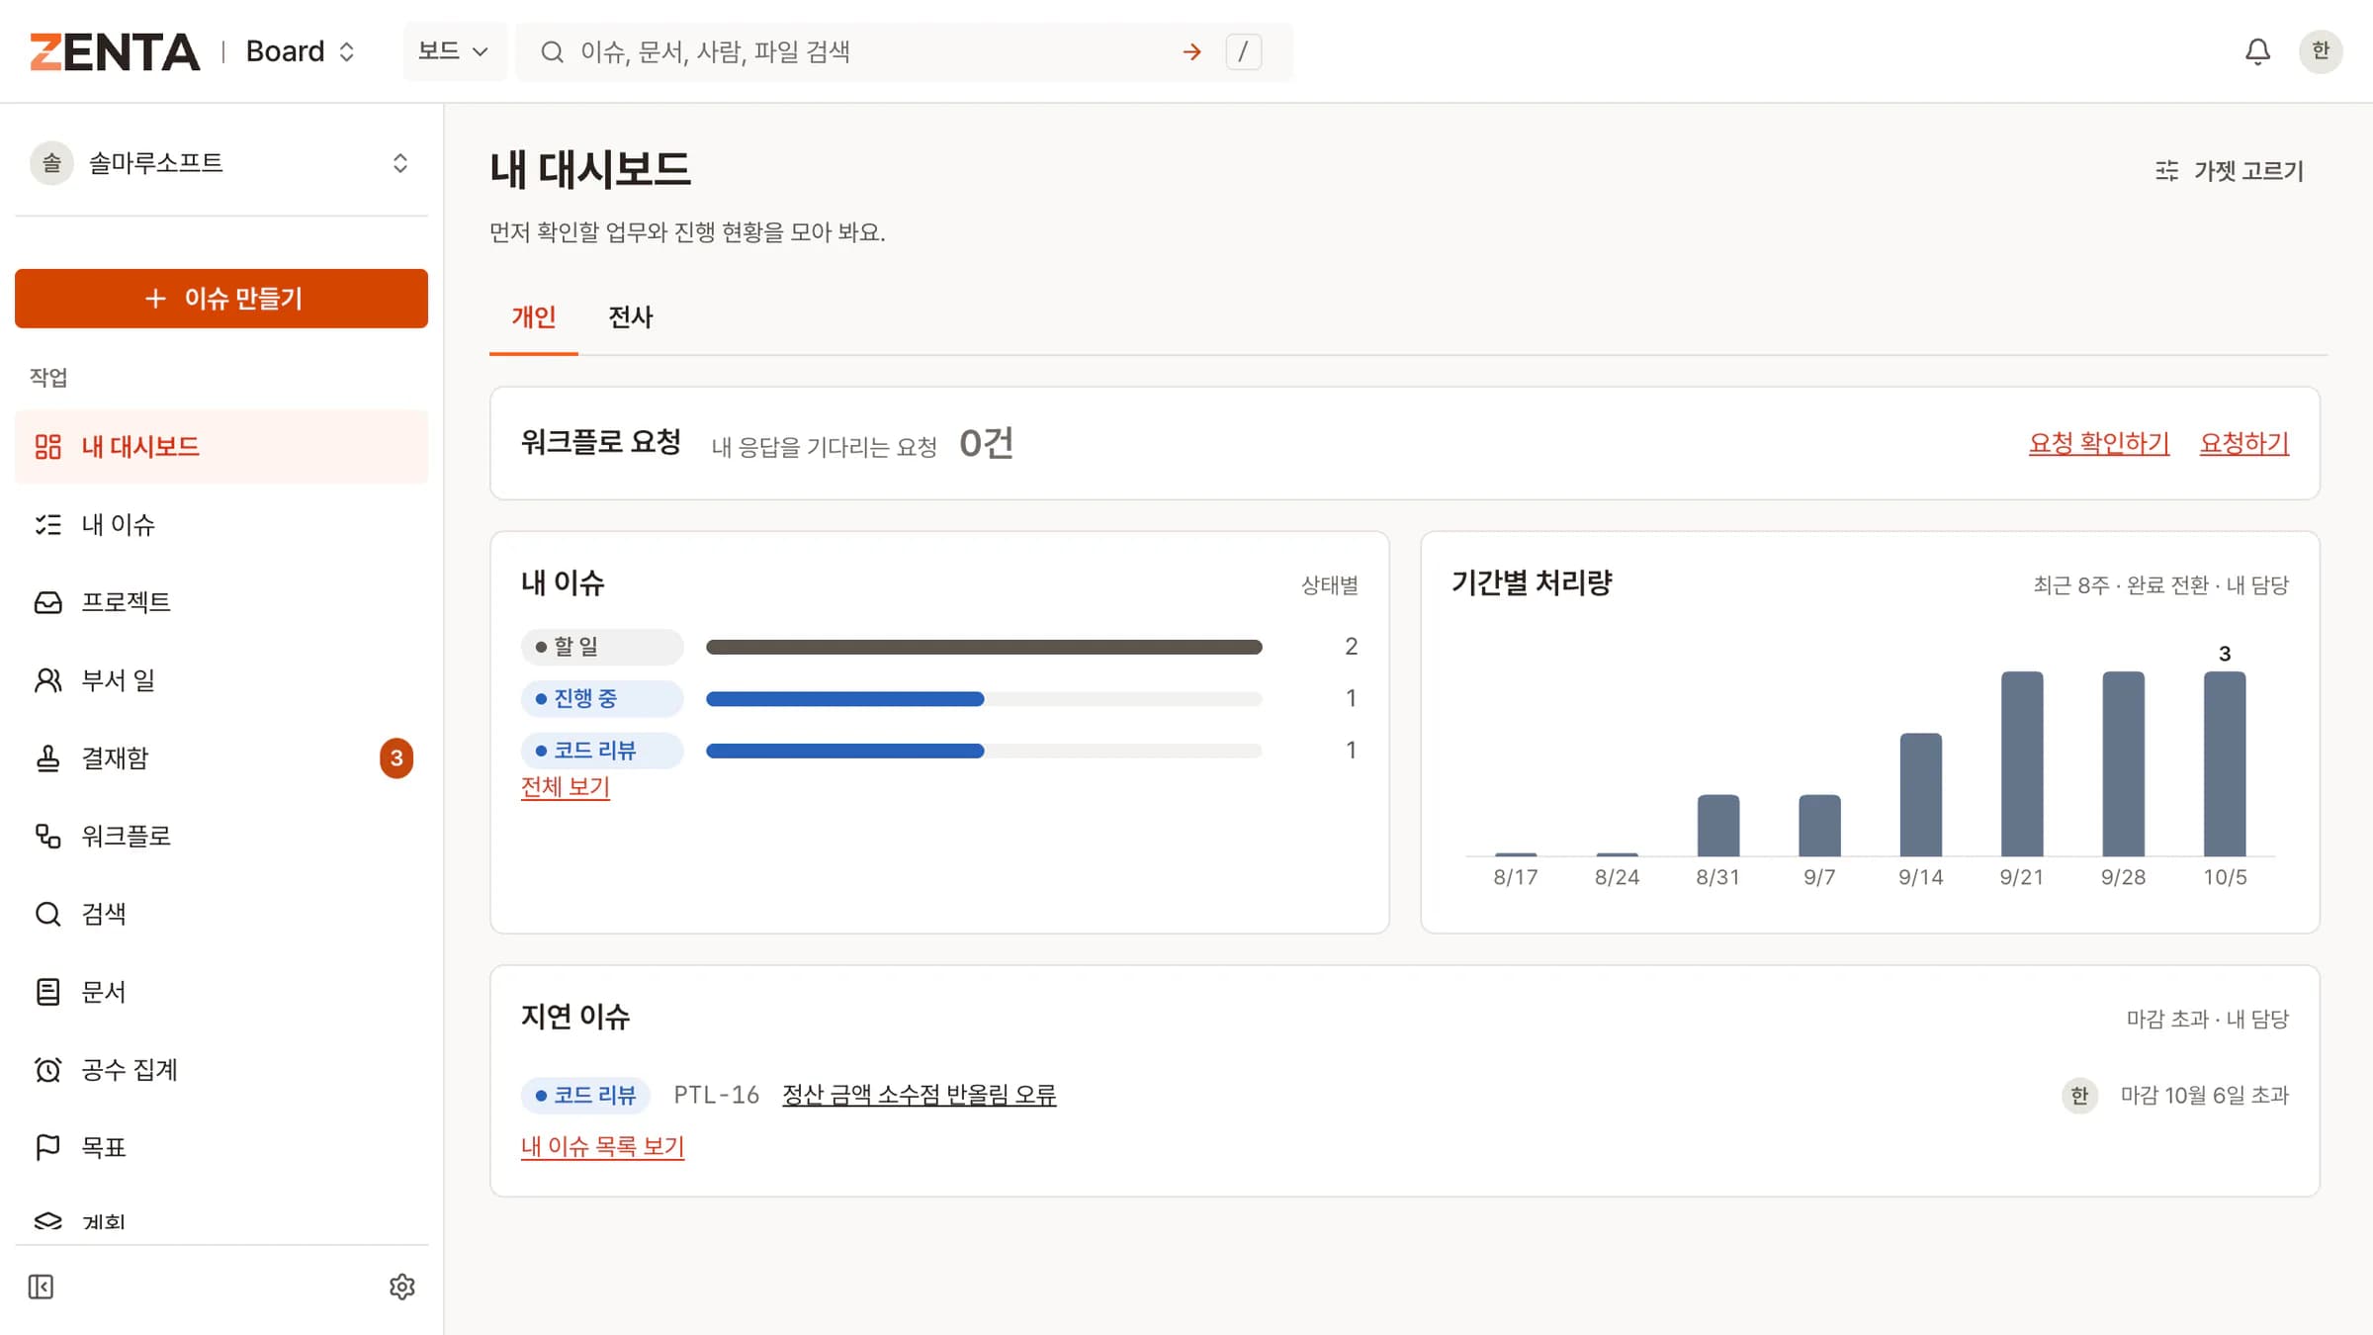Click the search magnifier icon in top bar
The image size is (2373, 1335).
(x=552, y=51)
